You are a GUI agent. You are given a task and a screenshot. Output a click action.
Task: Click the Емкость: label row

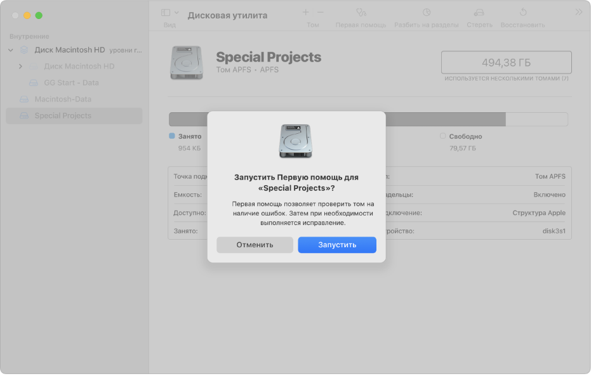[x=188, y=195]
